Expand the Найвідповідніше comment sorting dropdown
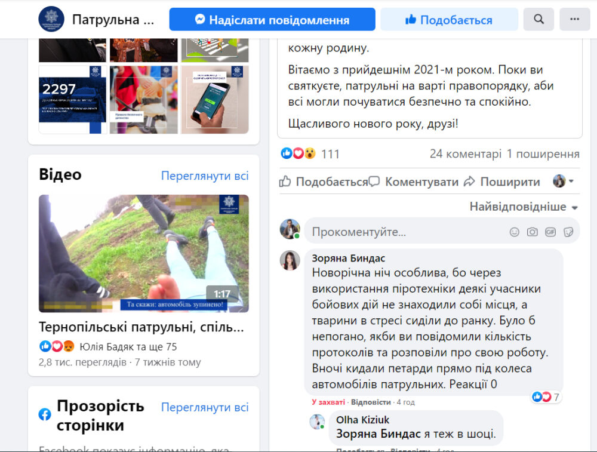This screenshot has width=597, height=452. point(524,207)
